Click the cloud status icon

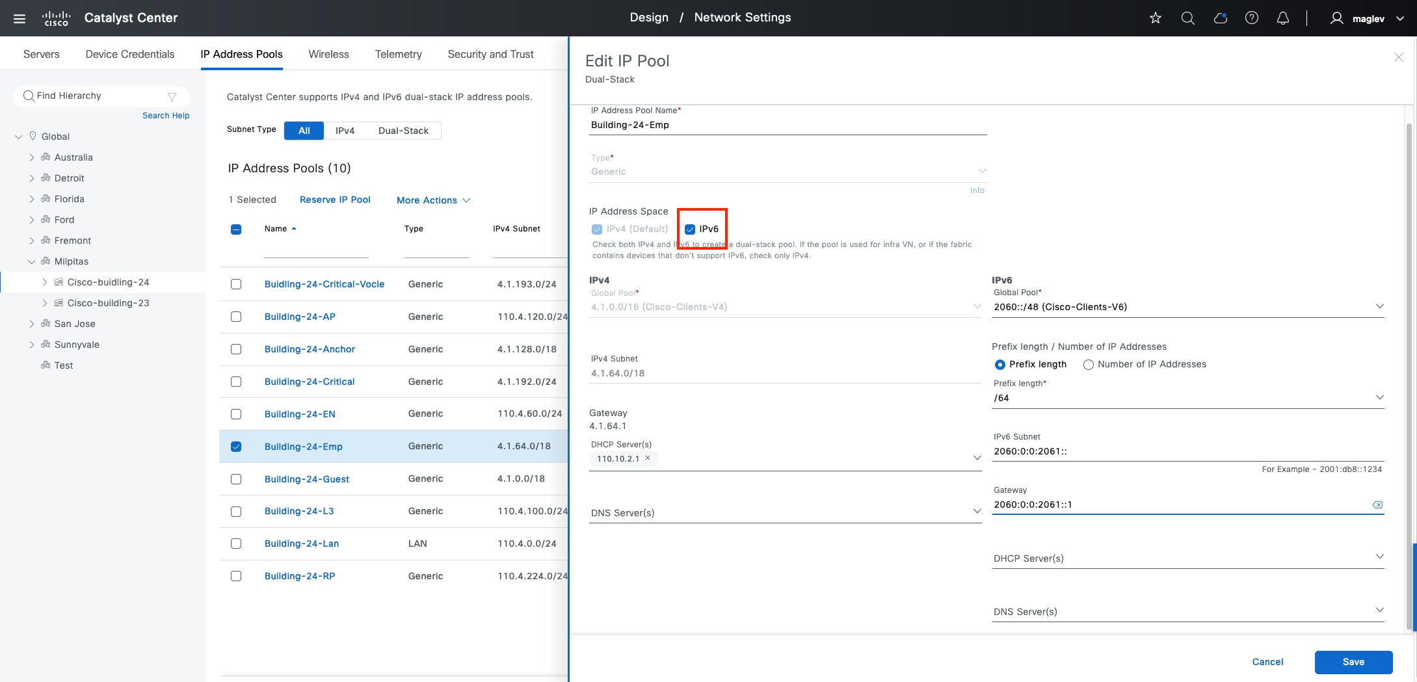click(1220, 18)
